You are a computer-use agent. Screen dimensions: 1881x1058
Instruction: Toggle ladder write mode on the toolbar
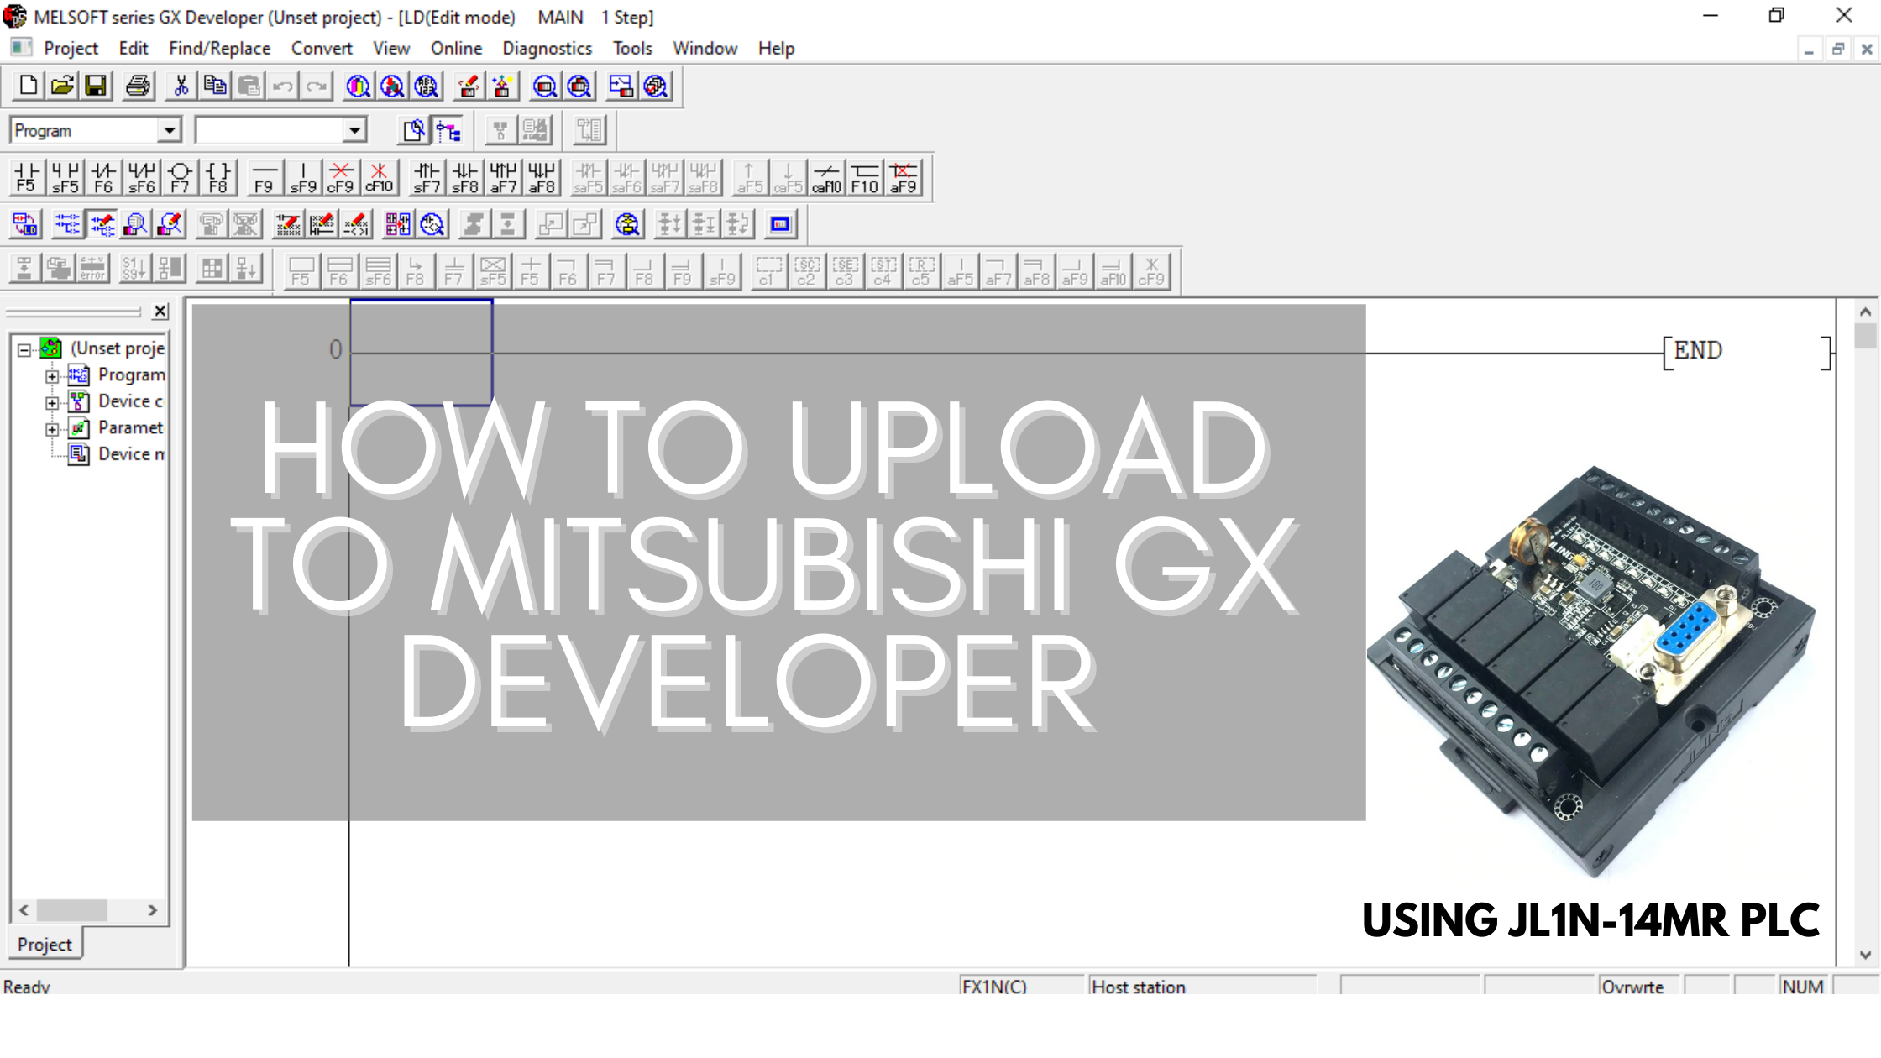[x=102, y=224]
